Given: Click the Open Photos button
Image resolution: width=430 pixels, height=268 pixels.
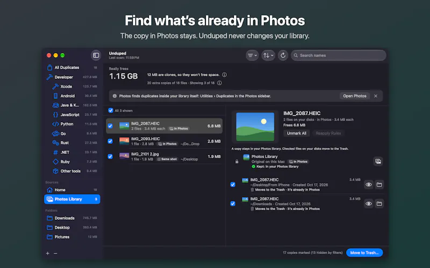Looking at the screenshot, I should pyautogui.click(x=355, y=96).
